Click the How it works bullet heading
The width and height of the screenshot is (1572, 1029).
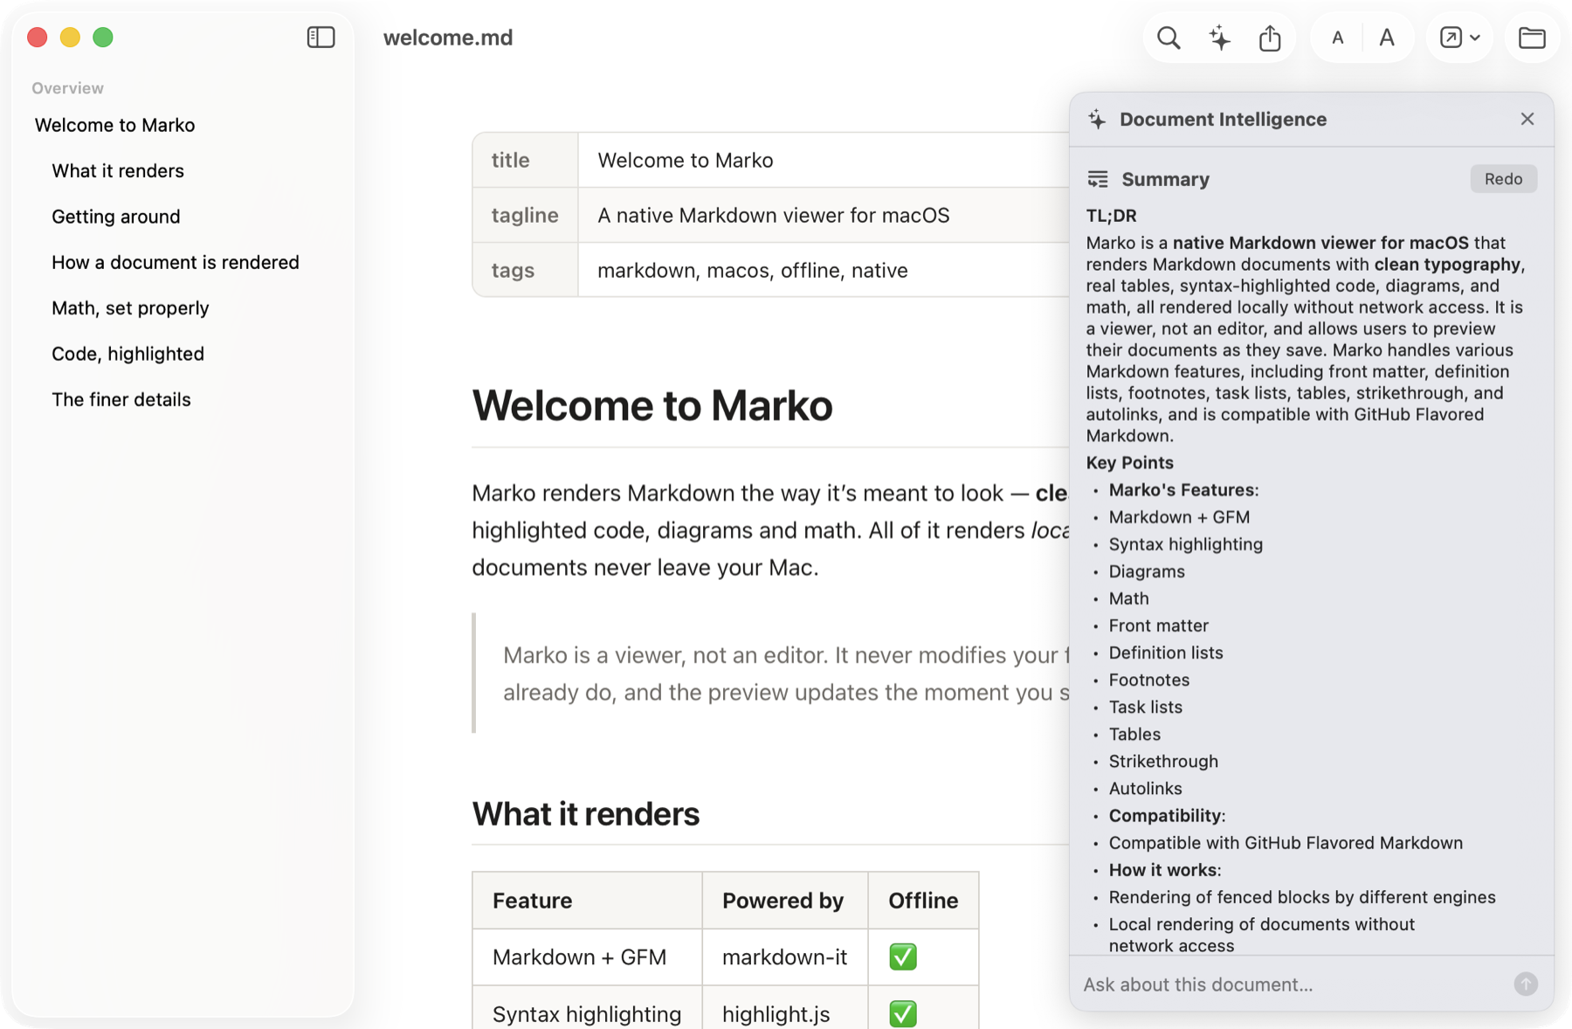[1164, 870]
